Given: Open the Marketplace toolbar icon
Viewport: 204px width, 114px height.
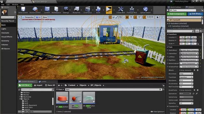Looking at the screenshot, I should coord(56,10).
